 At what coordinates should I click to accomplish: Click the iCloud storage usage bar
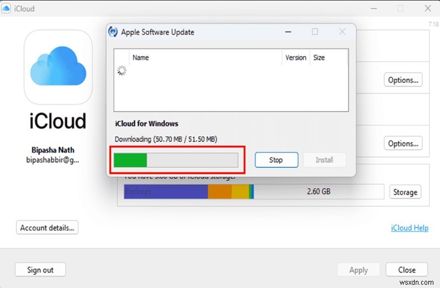point(254,191)
